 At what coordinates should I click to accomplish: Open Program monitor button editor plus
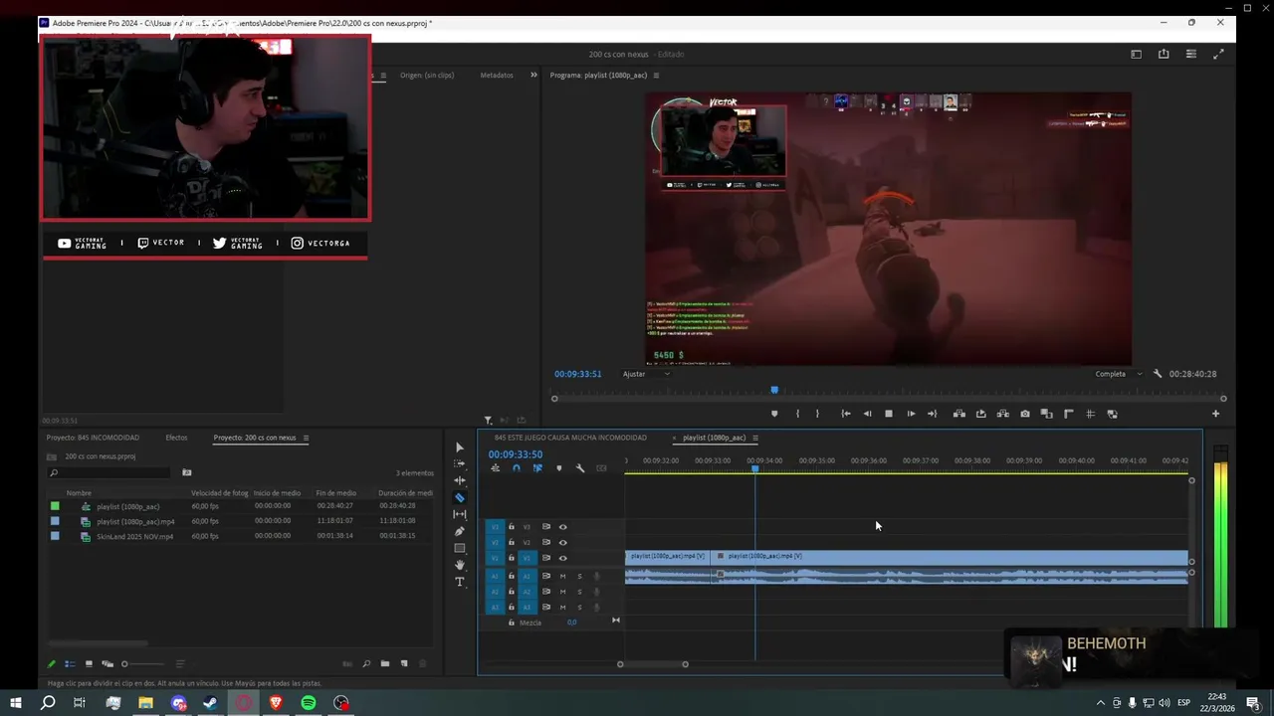pos(1215,414)
